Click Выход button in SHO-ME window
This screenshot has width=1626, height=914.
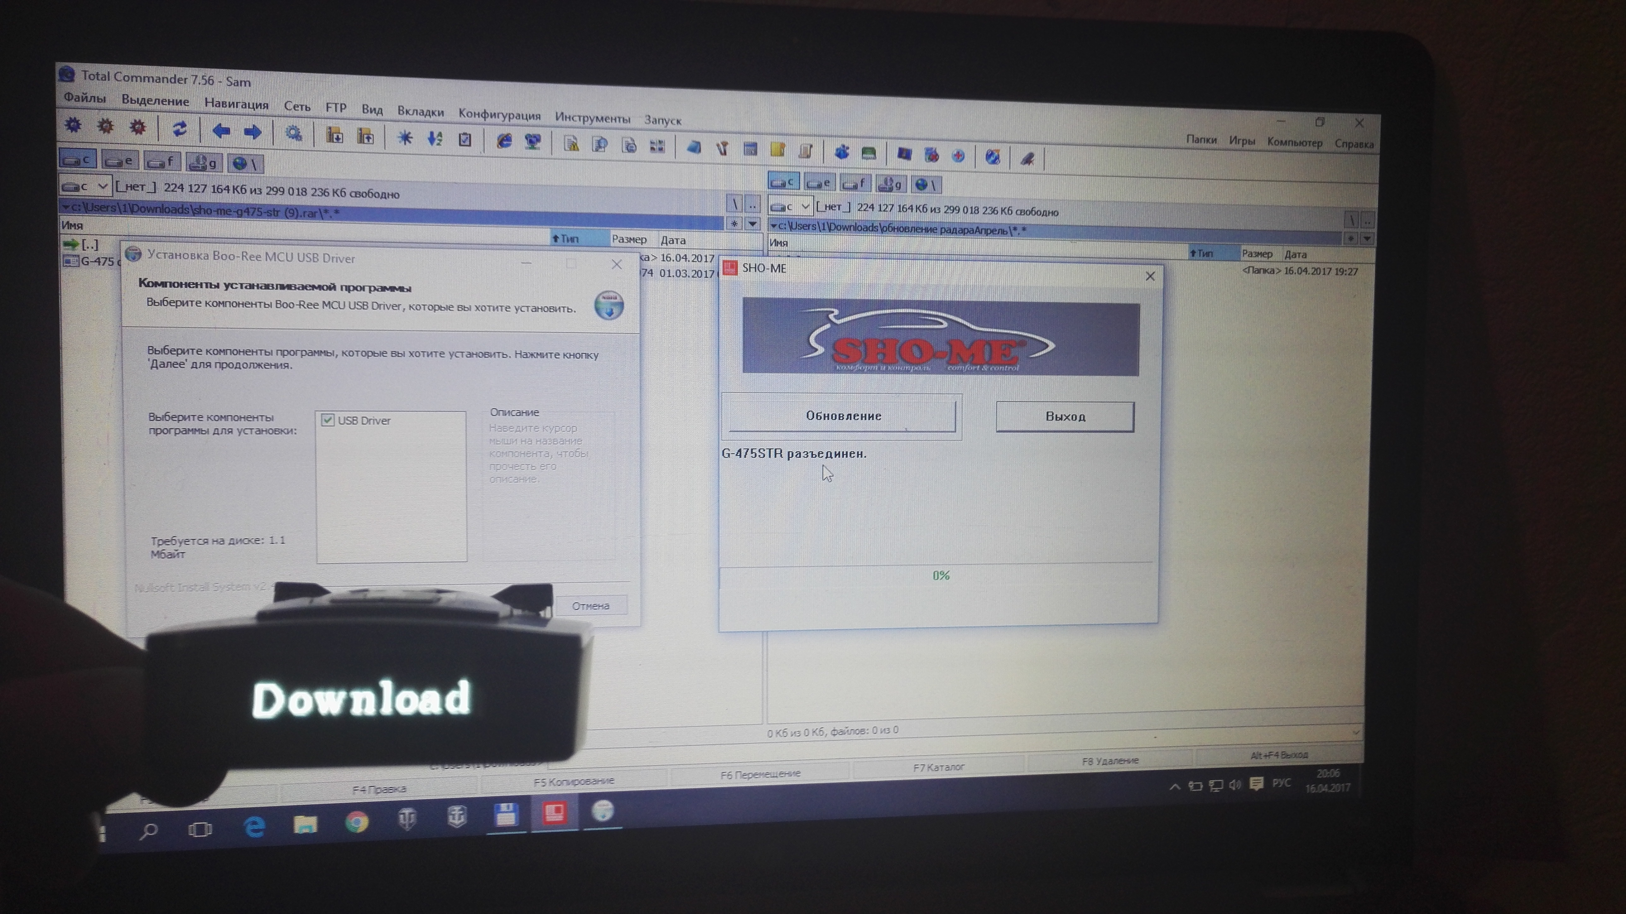1065,417
